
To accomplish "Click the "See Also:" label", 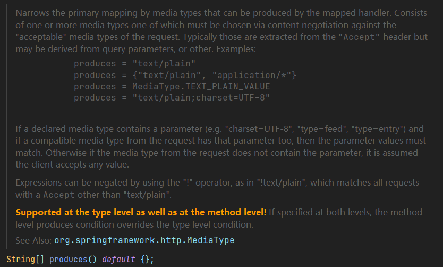I will (33, 240).
